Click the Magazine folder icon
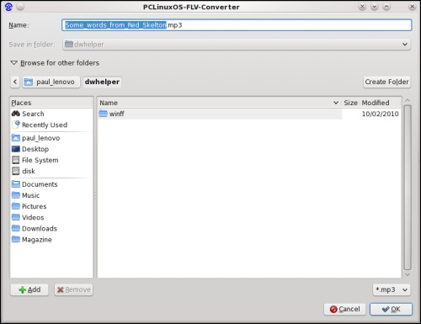 [x=16, y=239]
